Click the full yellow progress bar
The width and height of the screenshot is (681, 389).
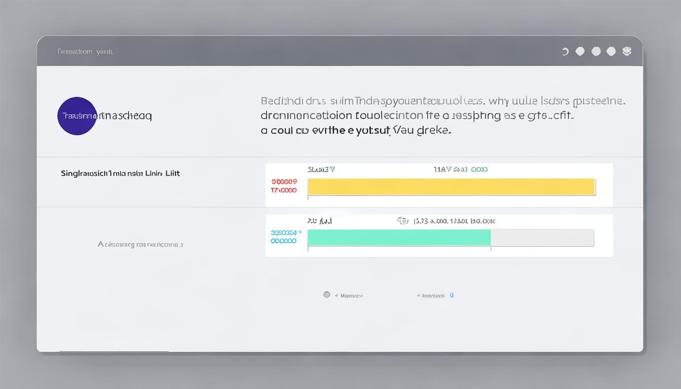coord(451,186)
